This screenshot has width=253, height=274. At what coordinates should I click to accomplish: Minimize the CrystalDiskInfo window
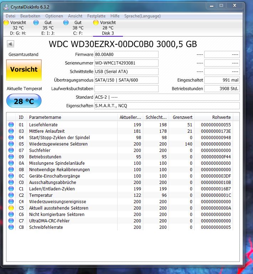pos(212,6)
